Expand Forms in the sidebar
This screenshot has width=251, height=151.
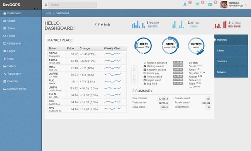click(21, 36)
